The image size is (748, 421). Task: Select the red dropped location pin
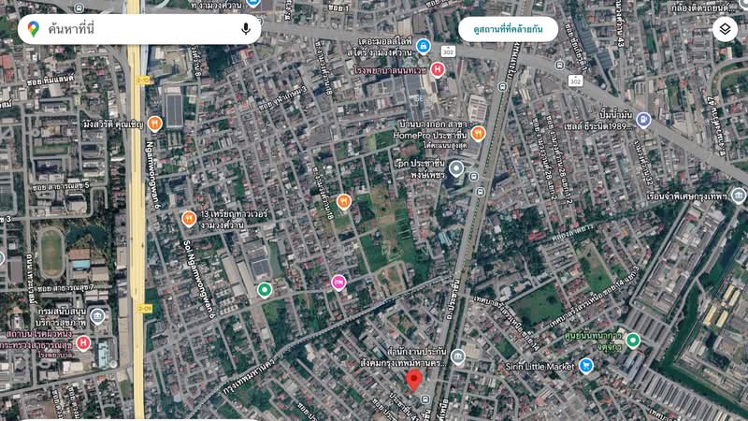[x=414, y=381]
